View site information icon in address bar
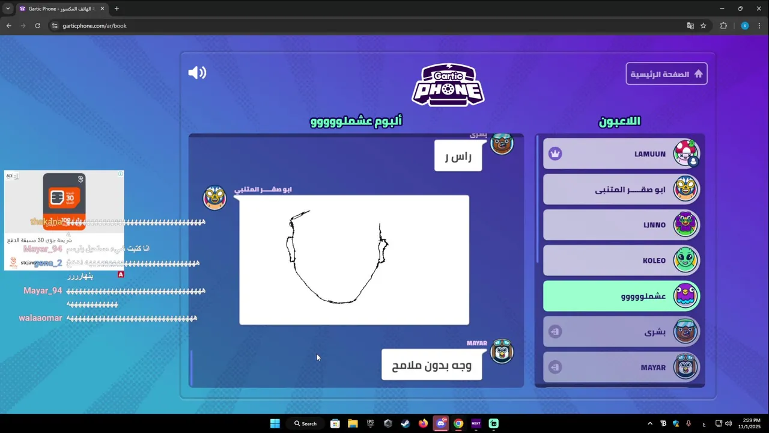Viewport: 769px width, 433px height. (x=55, y=26)
